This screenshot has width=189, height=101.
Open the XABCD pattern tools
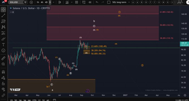click(x=3, y=27)
